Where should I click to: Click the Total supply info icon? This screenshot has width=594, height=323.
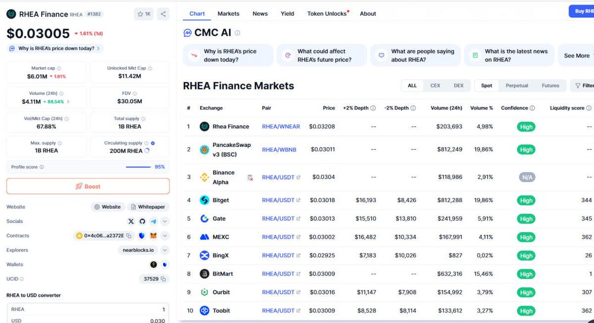pyautogui.click(x=142, y=119)
